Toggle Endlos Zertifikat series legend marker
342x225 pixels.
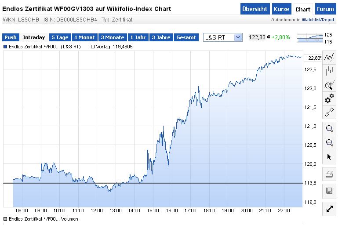click(x=5, y=46)
